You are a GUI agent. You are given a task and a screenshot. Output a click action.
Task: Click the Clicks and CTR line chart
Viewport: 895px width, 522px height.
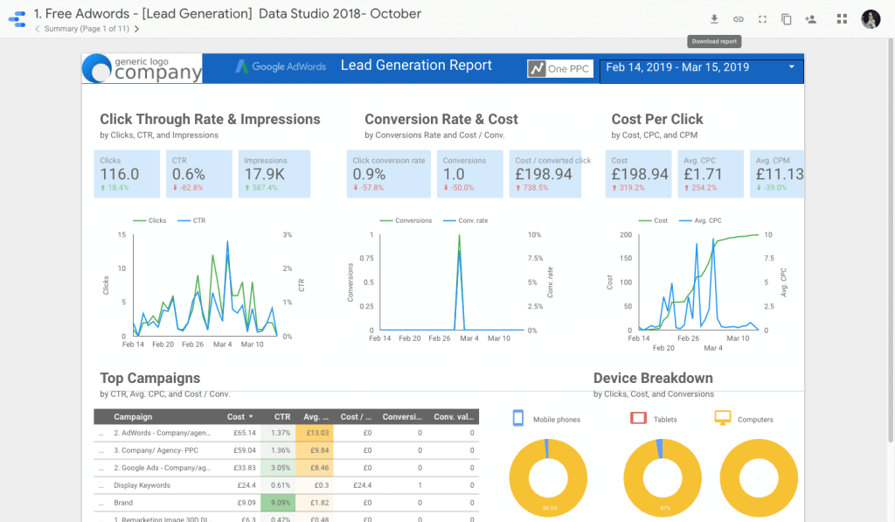click(205, 284)
